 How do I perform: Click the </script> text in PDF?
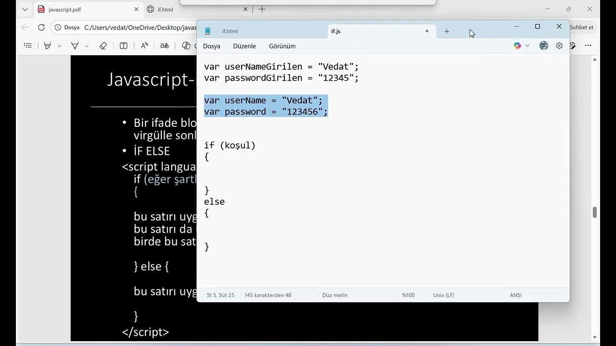145,332
